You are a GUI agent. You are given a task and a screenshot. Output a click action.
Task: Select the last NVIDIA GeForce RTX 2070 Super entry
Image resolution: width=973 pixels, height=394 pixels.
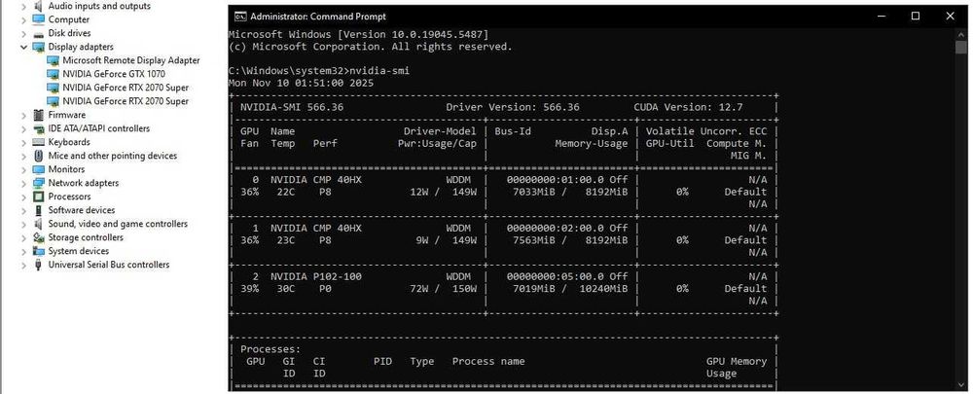click(126, 101)
